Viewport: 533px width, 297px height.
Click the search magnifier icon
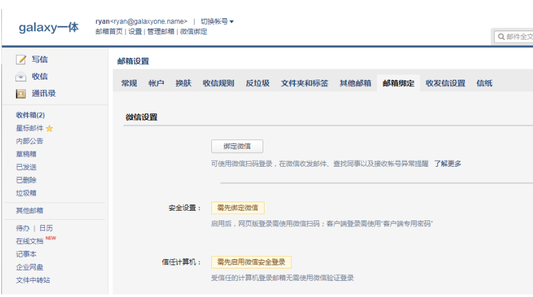click(501, 37)
